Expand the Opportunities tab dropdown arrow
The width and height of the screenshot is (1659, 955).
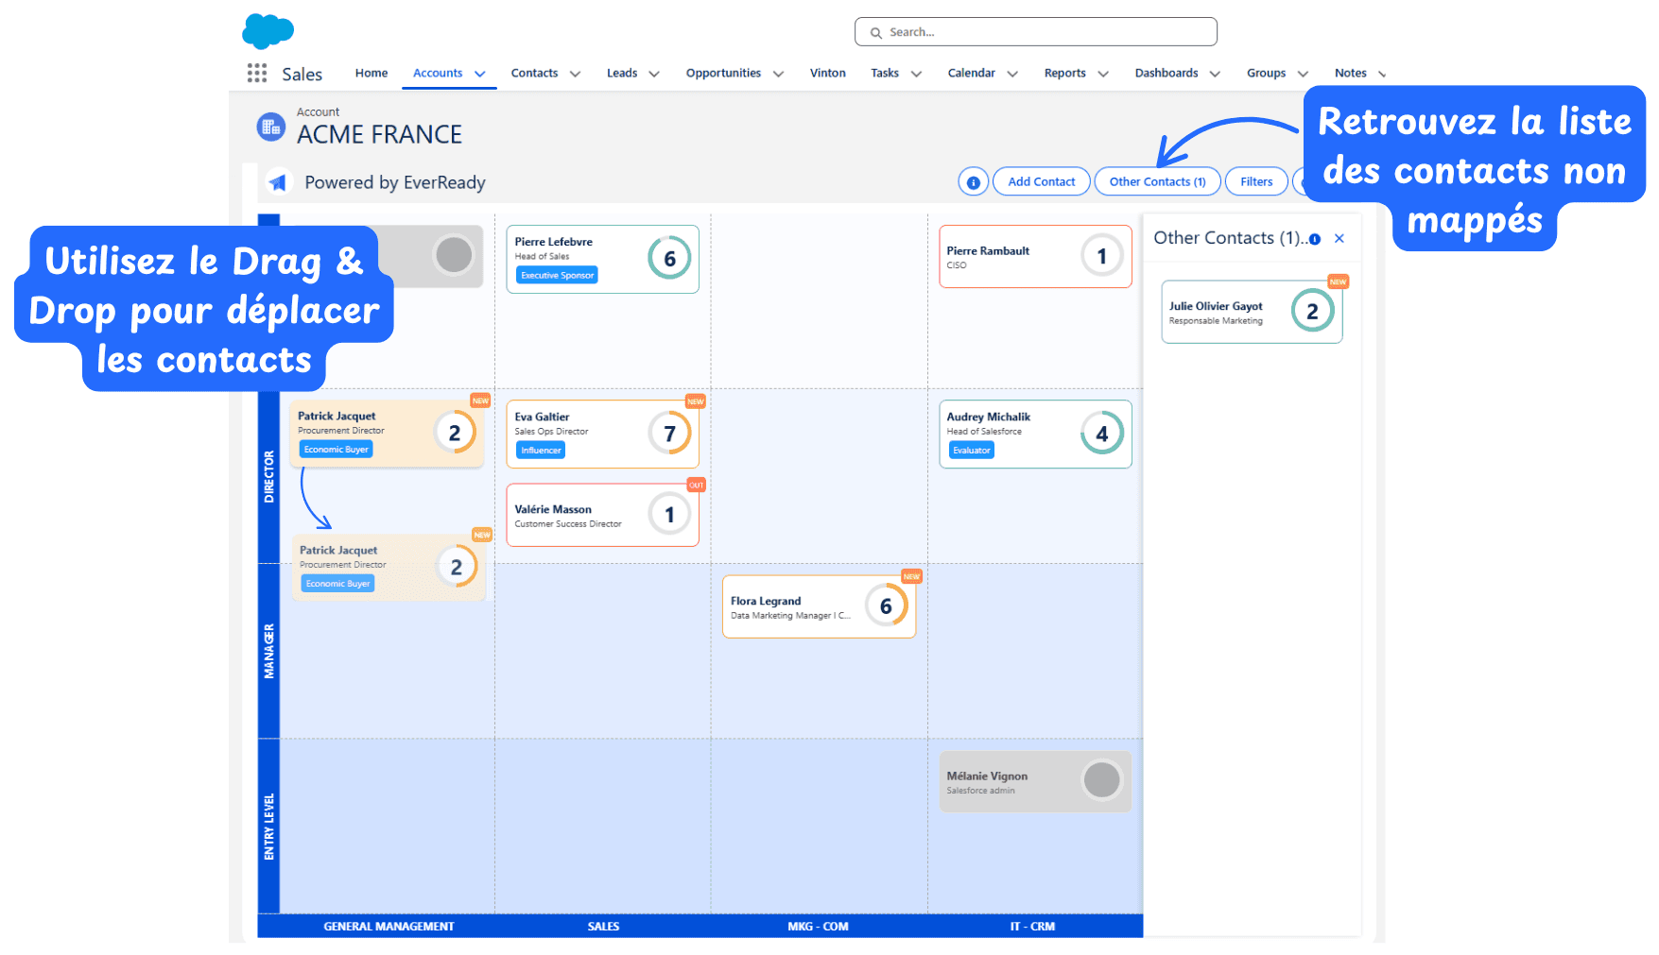[x=778, y=74]
